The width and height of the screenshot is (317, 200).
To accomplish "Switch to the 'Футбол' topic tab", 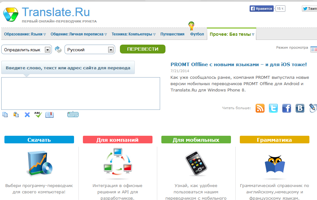I will click(x=197, y=34).
